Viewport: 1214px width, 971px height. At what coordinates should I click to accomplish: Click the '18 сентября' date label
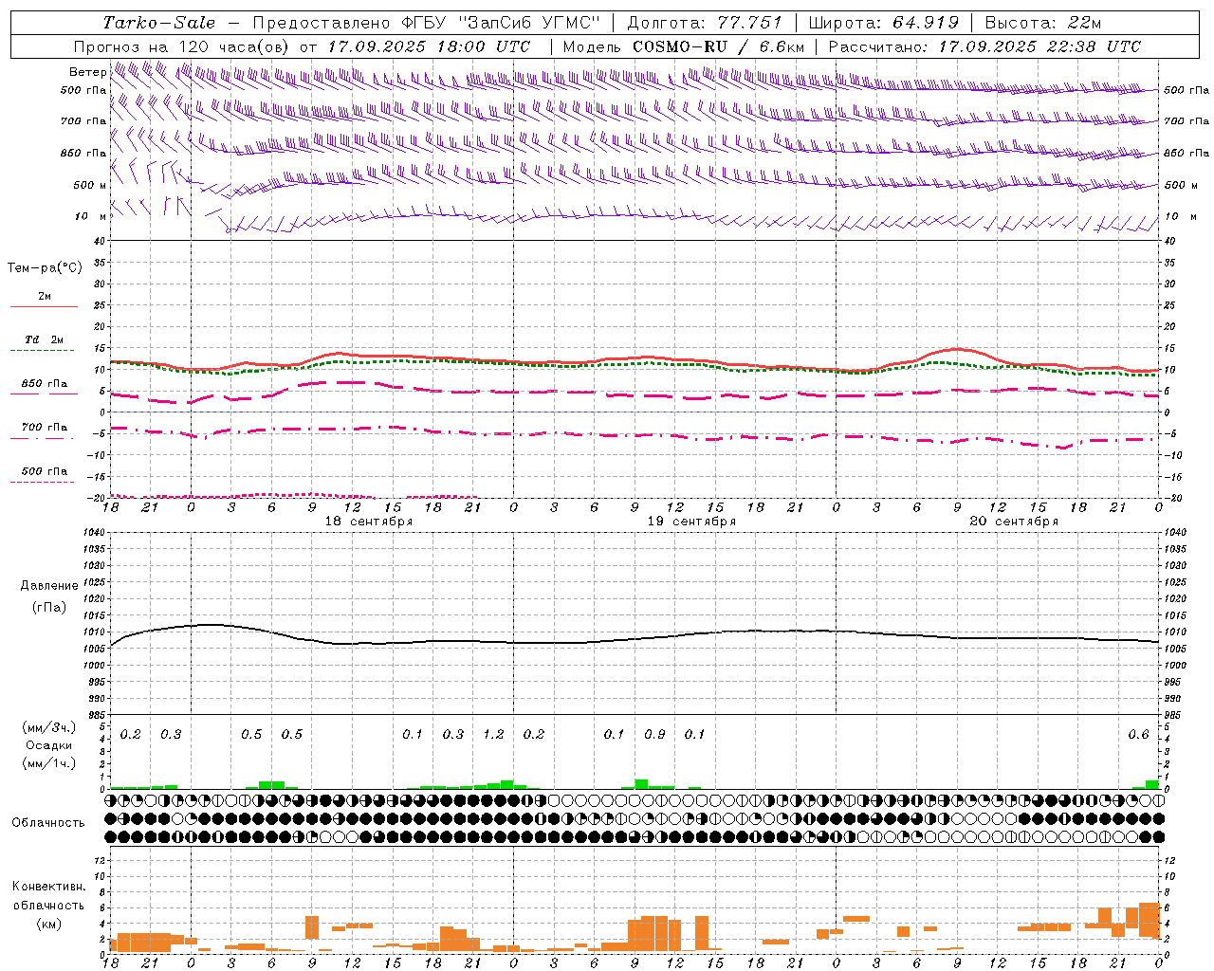click(368, 522)
